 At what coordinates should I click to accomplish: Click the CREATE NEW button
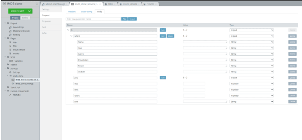click(x=20, y=11)
